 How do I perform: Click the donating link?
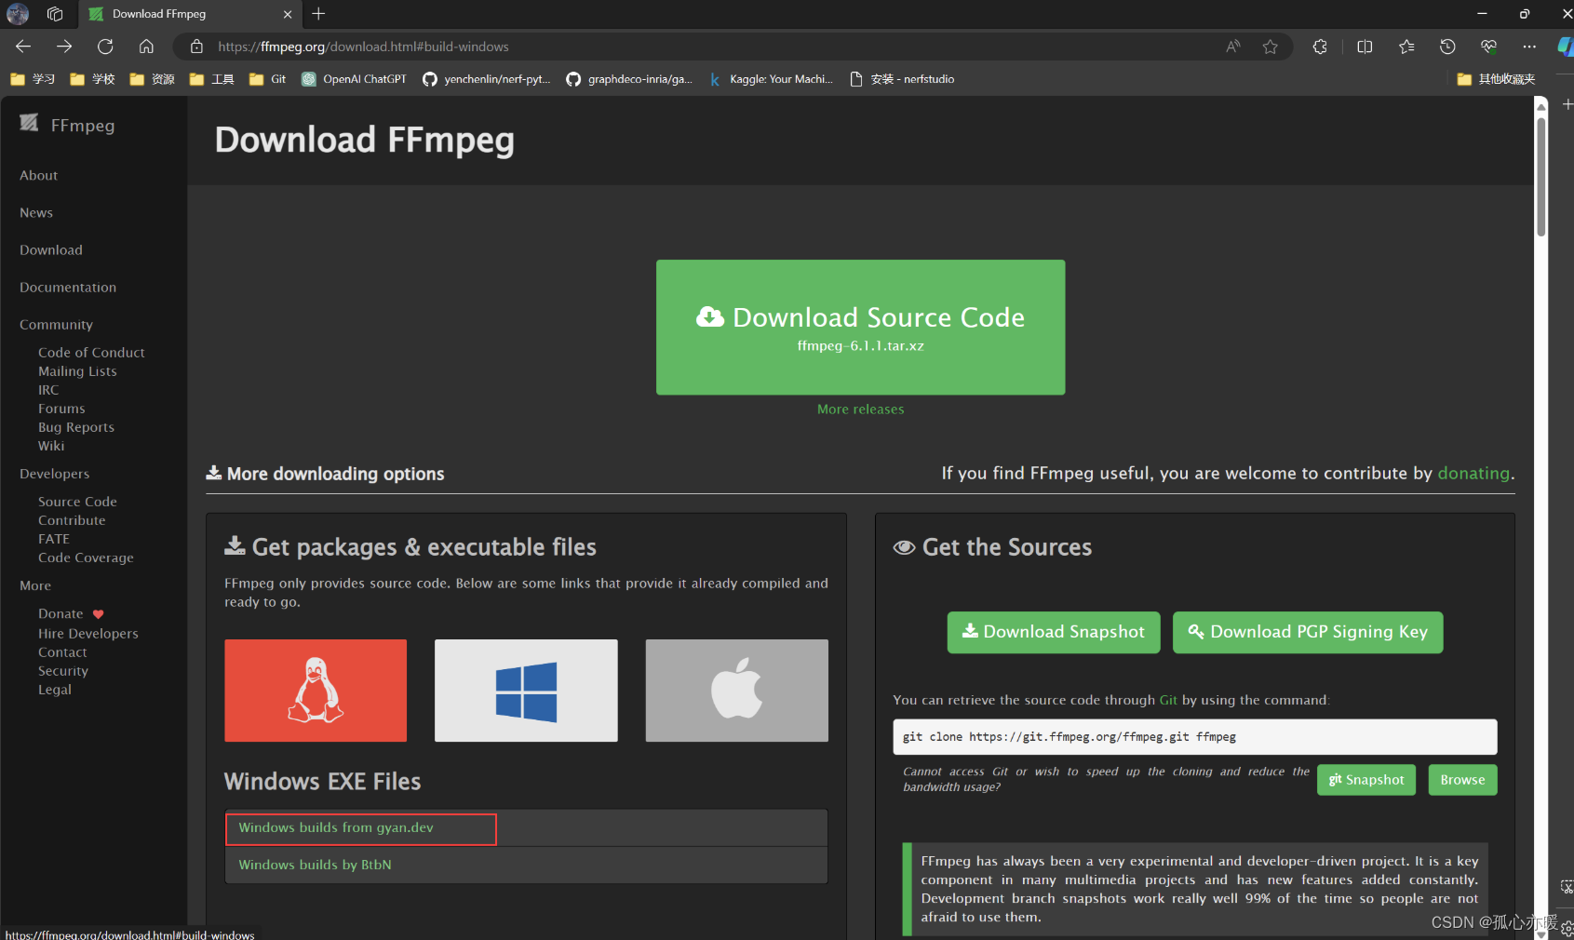point(1473,473)
